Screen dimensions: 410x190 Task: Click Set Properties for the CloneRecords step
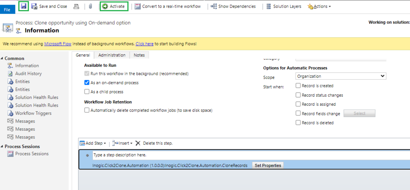[268, 166]
